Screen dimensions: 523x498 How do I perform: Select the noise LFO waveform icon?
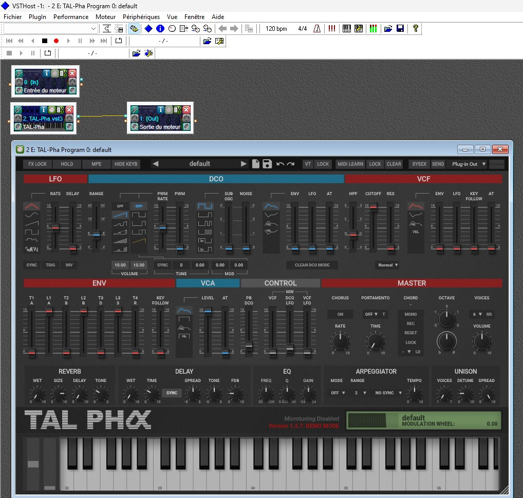pyautogui.click(x=32, y=248)
